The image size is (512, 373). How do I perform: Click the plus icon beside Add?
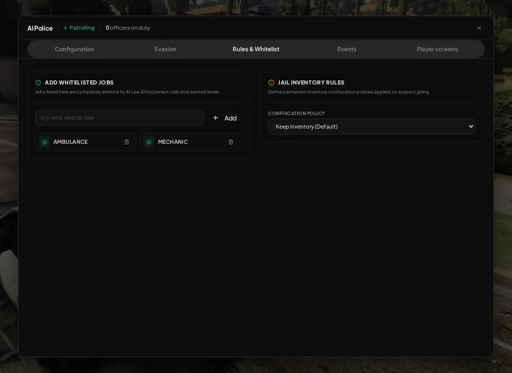216,118
